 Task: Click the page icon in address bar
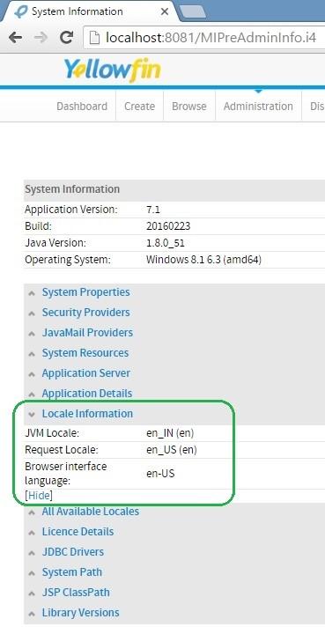(94, 38)
